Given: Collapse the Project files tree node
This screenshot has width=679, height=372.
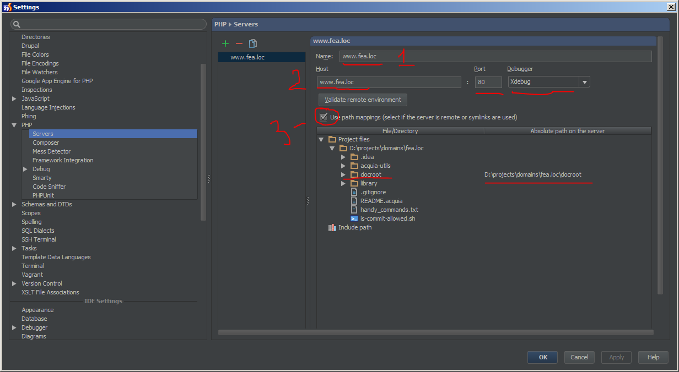Looking at the screenshot, I should pyautogui.click(x=321, y=140).
